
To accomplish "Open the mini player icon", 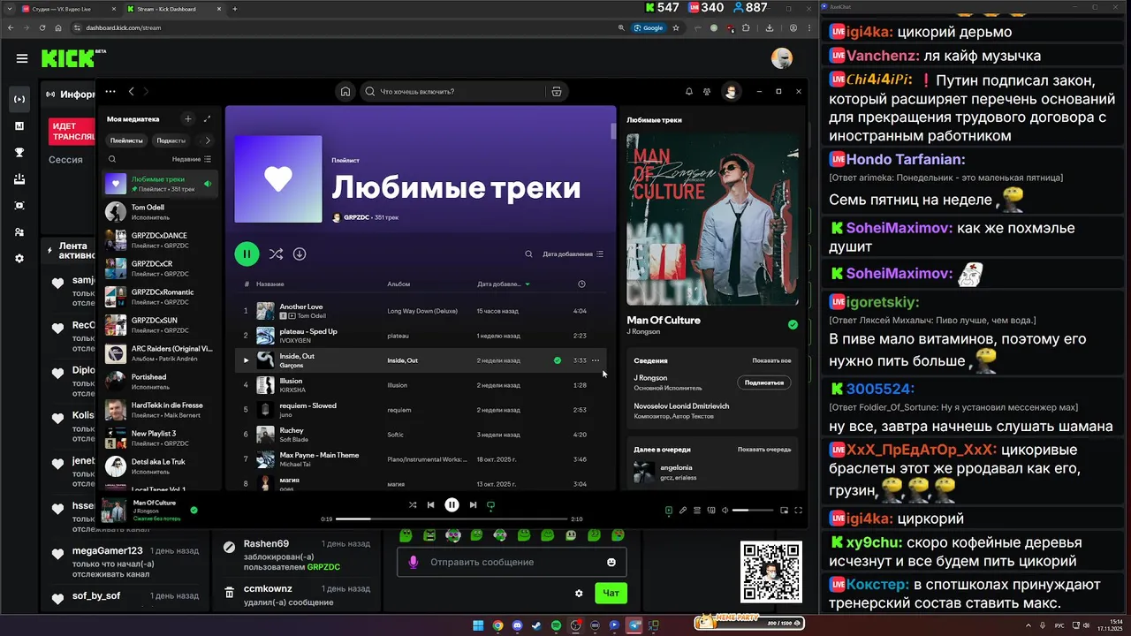I will coord(784,510).
